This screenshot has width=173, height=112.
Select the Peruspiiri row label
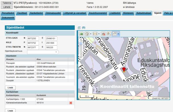[20, 63]
